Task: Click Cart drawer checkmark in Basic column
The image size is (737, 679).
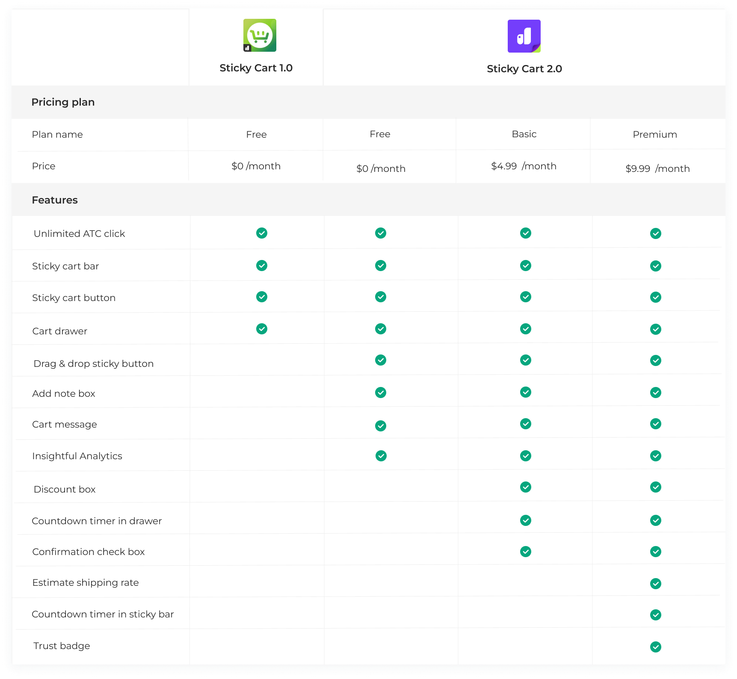Action: pos(526,329)
